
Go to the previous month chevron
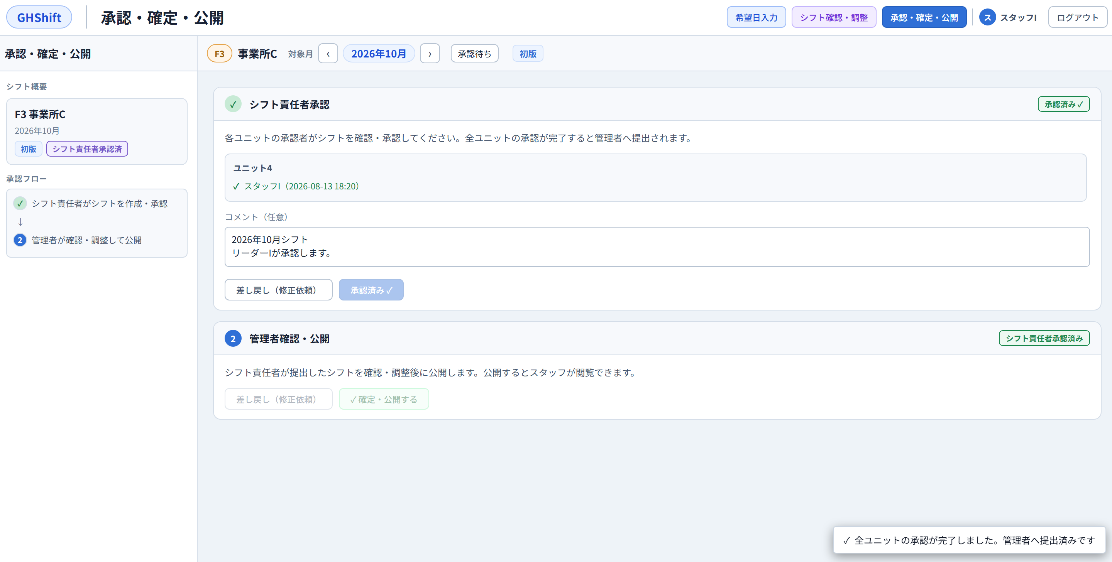(328, 54)
